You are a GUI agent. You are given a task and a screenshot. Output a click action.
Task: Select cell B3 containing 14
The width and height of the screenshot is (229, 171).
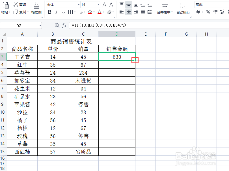[53, 57]
